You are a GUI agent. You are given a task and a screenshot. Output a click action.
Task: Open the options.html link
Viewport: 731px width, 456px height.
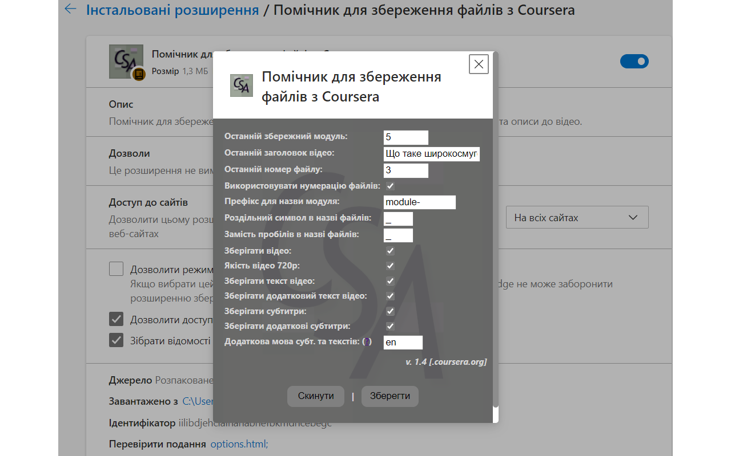(x=239, y=444)
